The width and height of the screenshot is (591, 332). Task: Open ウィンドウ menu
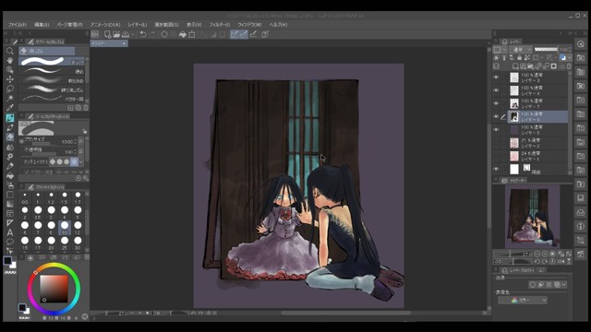point(249,25)
